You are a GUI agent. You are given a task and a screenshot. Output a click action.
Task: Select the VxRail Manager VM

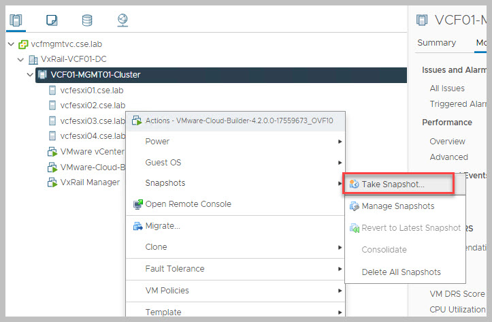[90, 182]
